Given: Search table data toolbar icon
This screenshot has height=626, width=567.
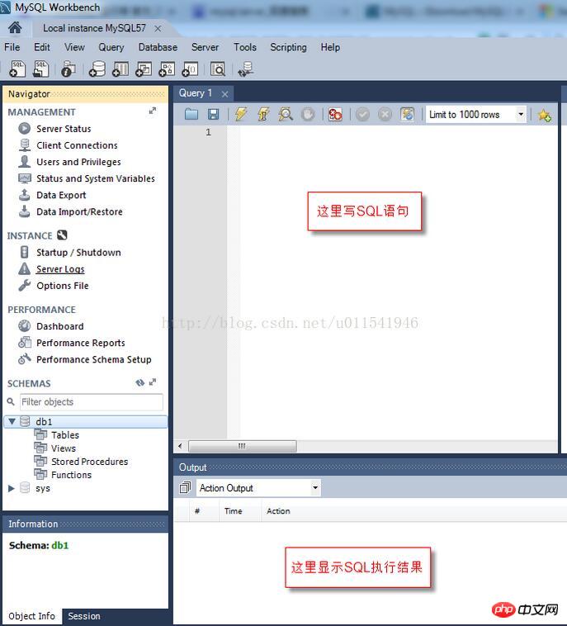Looking at the screenshot, I should coord(218,69).
